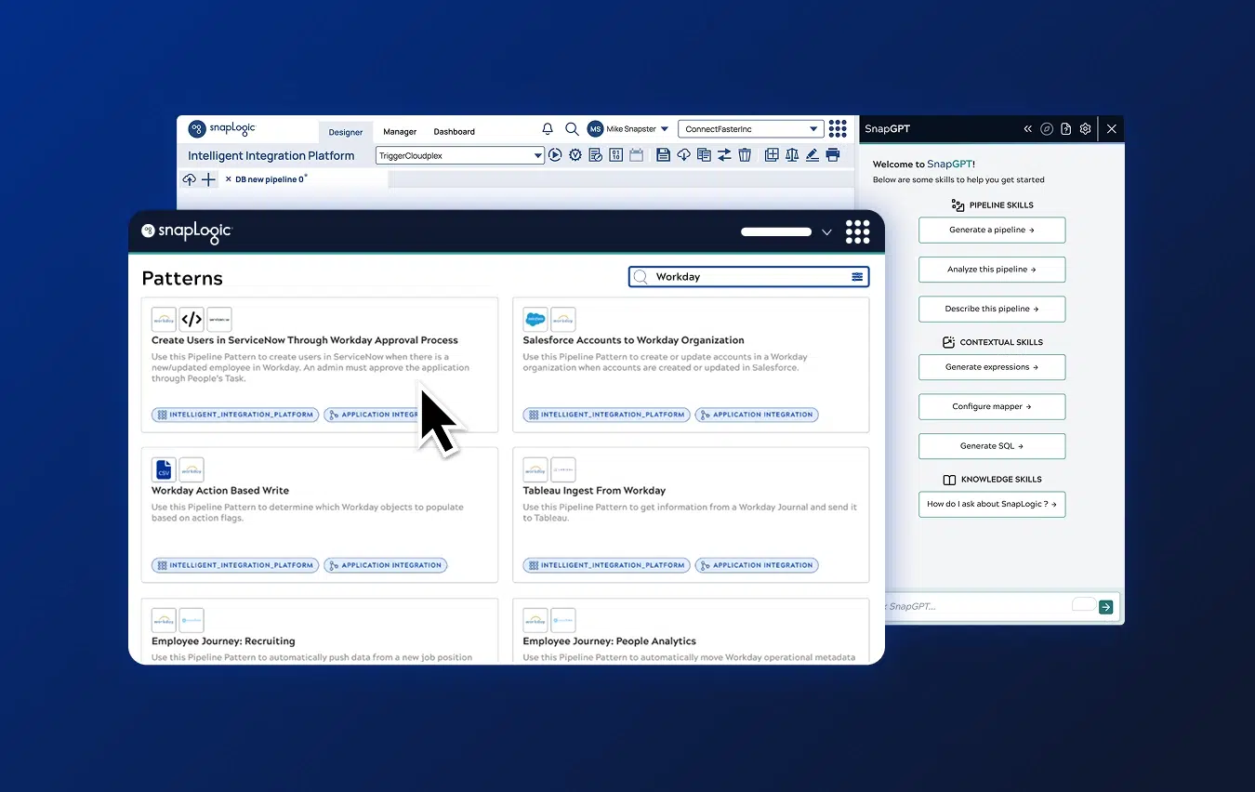Click the Generate SQL skill button

pyautogui.click(x=991, y=446)
